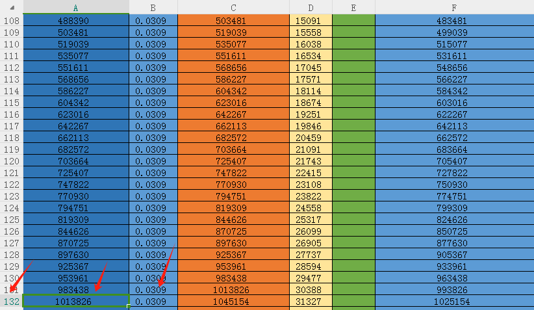Click column F cell showing 662572
The image size is (534, 310).
point(454,138)
